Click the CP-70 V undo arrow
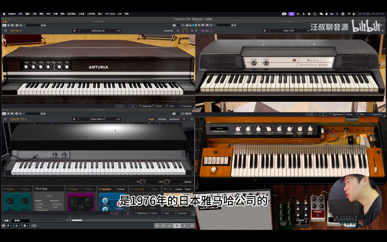The width and height of the screenshot is (387, 242). 117,106
